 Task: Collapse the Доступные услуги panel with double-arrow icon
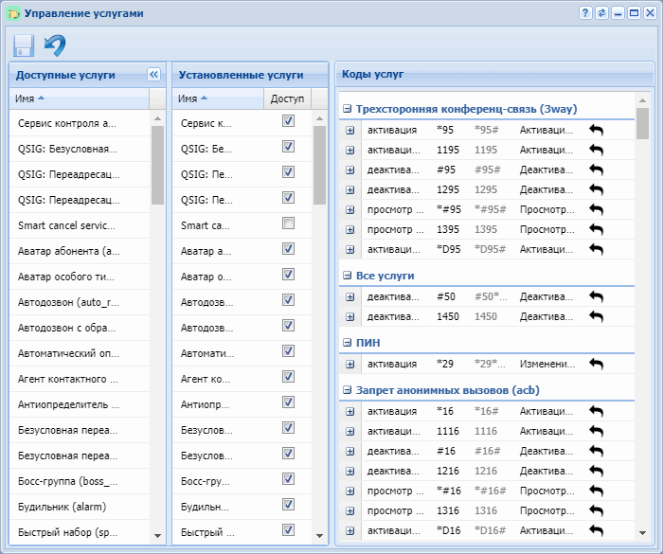(x=153, y=74)
